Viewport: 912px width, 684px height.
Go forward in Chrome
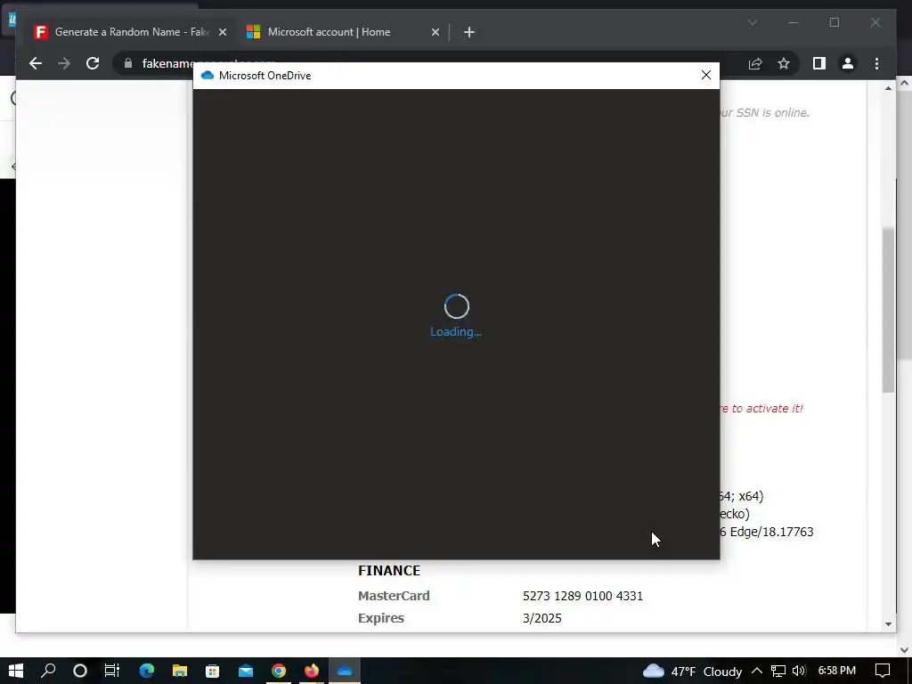click(64, 63)
